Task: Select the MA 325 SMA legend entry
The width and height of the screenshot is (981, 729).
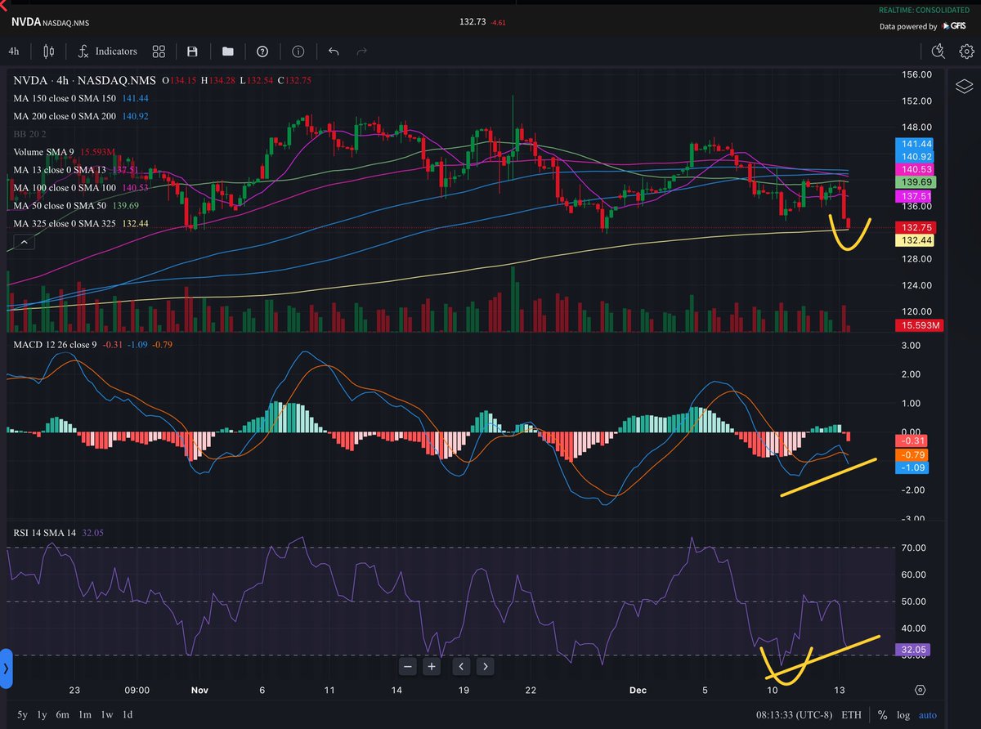Action: [x=81, y=224]
